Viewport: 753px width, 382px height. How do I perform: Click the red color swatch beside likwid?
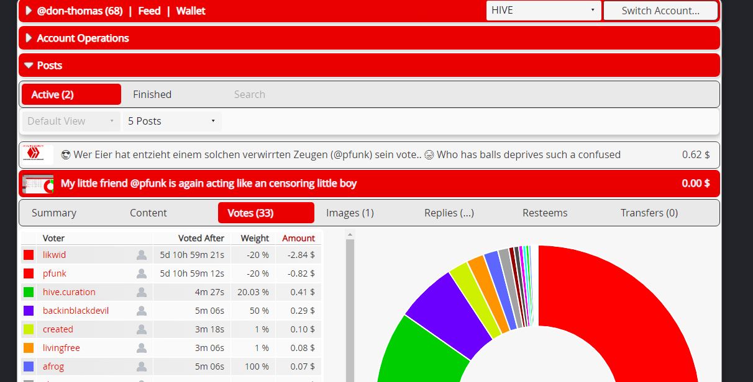point(29,255)
